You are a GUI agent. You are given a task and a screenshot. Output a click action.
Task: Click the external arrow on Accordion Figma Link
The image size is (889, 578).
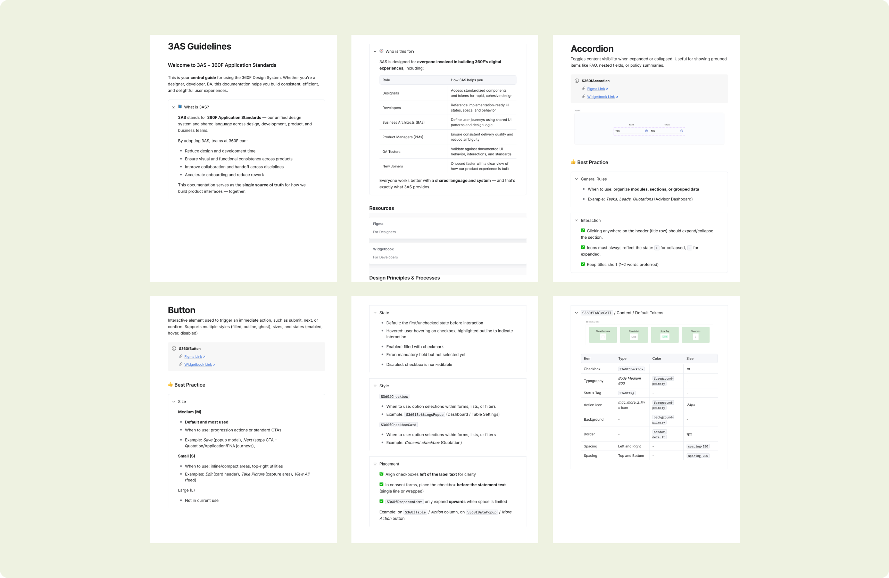tap(607, 89)
